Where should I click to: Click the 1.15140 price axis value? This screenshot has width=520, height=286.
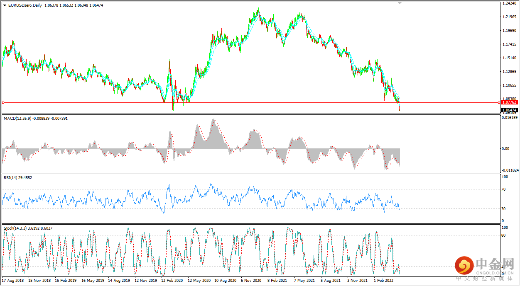click(x=508, y=58)
